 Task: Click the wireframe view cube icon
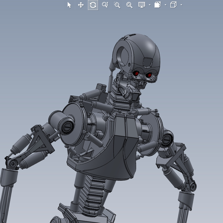pyautogui.click(x=173, y=5)
